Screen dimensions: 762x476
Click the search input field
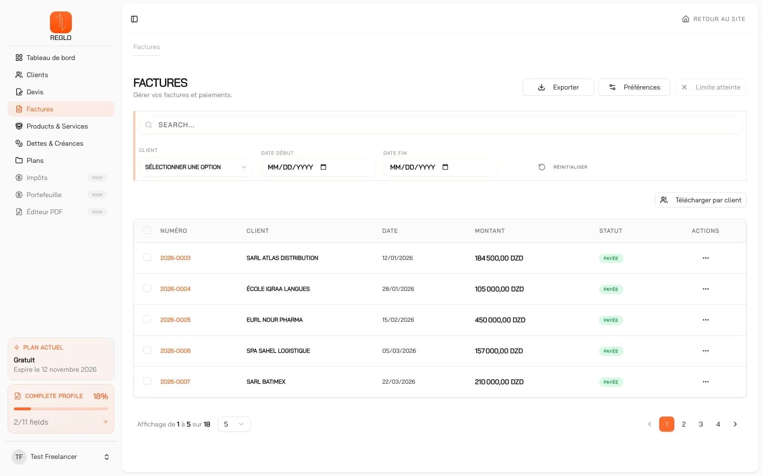coord(441,125)
